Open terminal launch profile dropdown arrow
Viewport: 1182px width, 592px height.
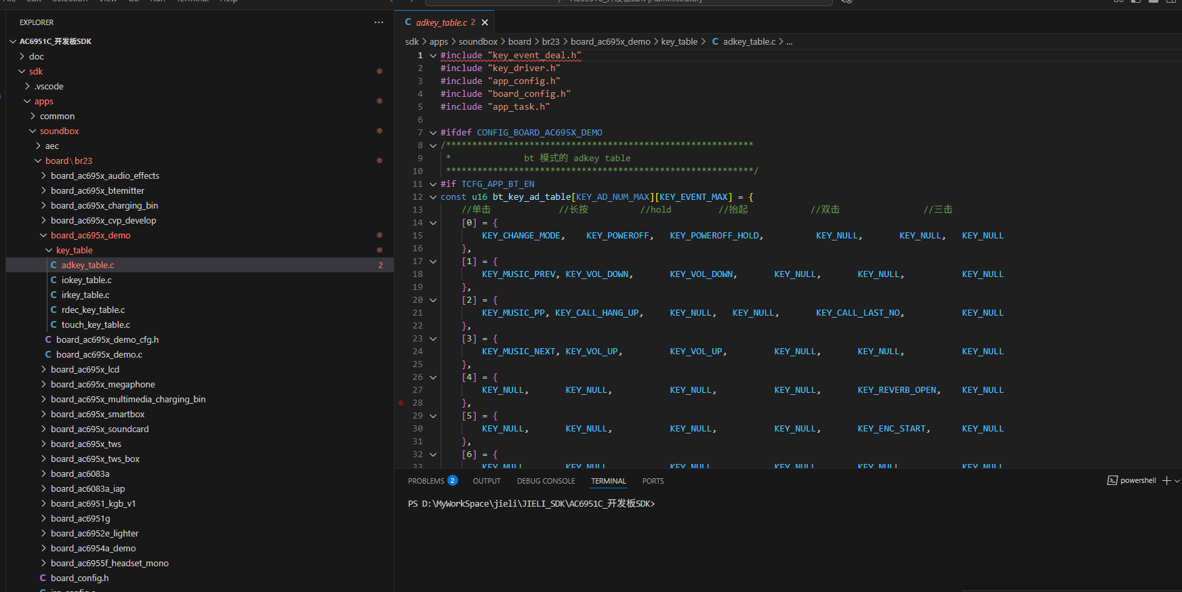coord(1177,481)
